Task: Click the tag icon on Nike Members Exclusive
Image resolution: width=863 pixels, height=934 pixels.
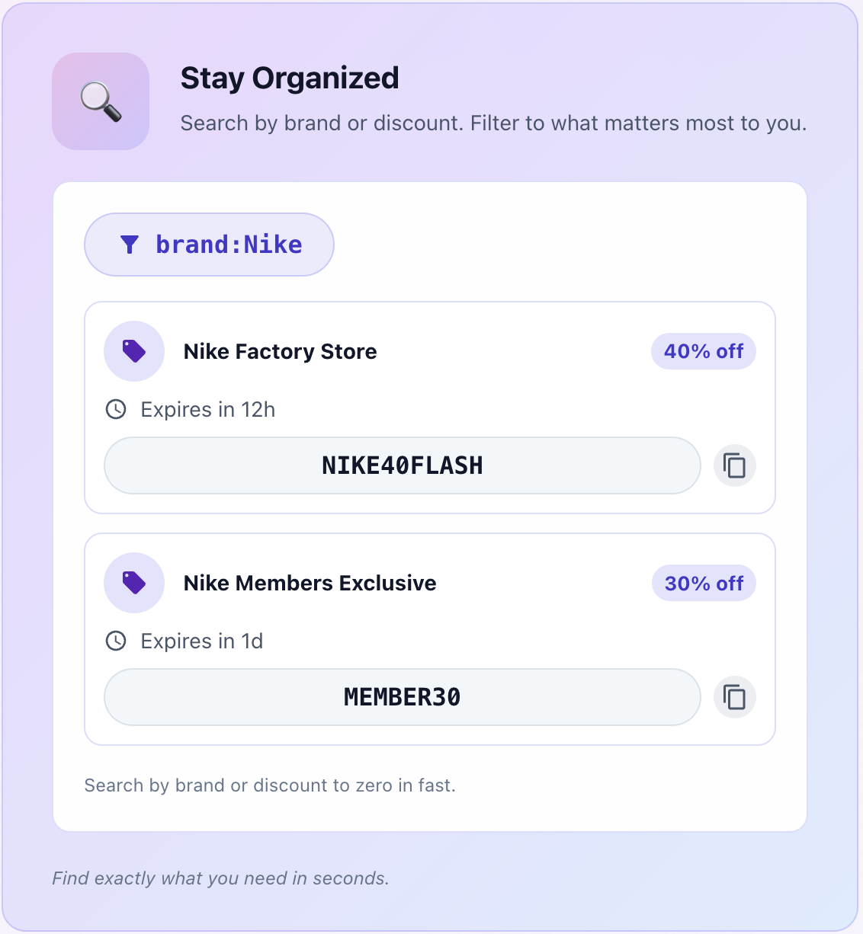Action: 134,583
